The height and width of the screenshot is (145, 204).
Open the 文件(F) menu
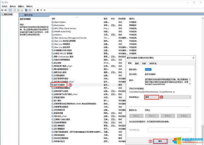coord(4,6)
